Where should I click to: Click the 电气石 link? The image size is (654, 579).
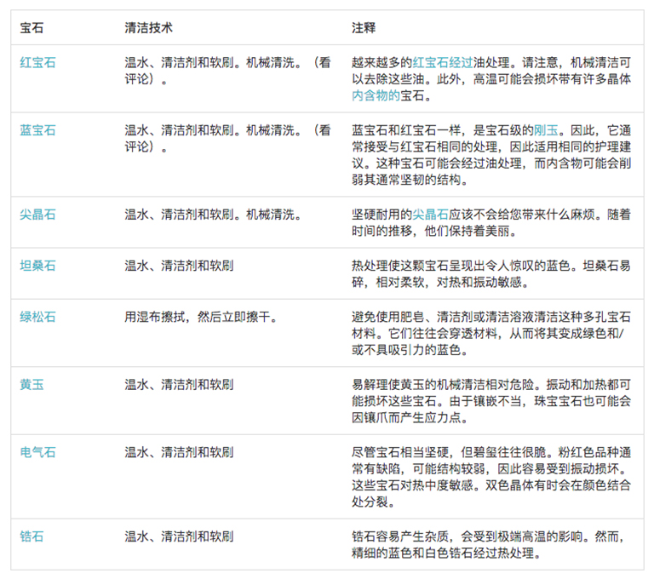[x=37, y=452]
